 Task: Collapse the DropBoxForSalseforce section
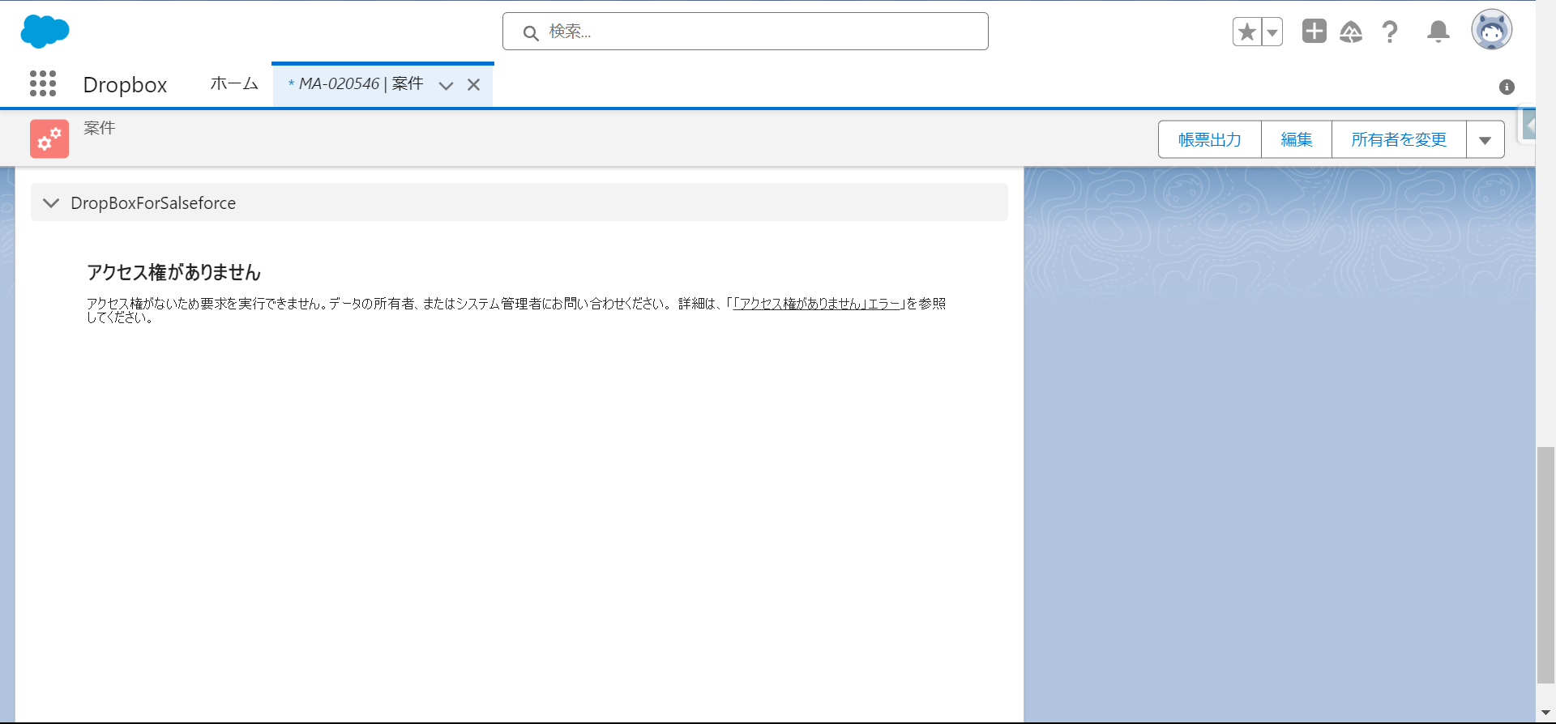51,203
